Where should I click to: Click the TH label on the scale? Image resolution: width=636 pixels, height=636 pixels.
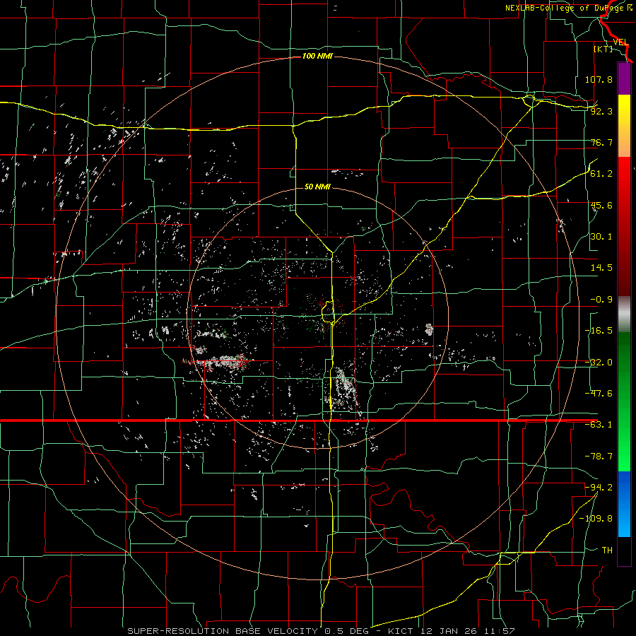click(607, 550)
